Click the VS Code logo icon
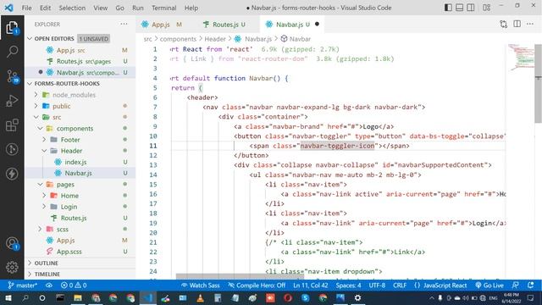 (8, 8)
